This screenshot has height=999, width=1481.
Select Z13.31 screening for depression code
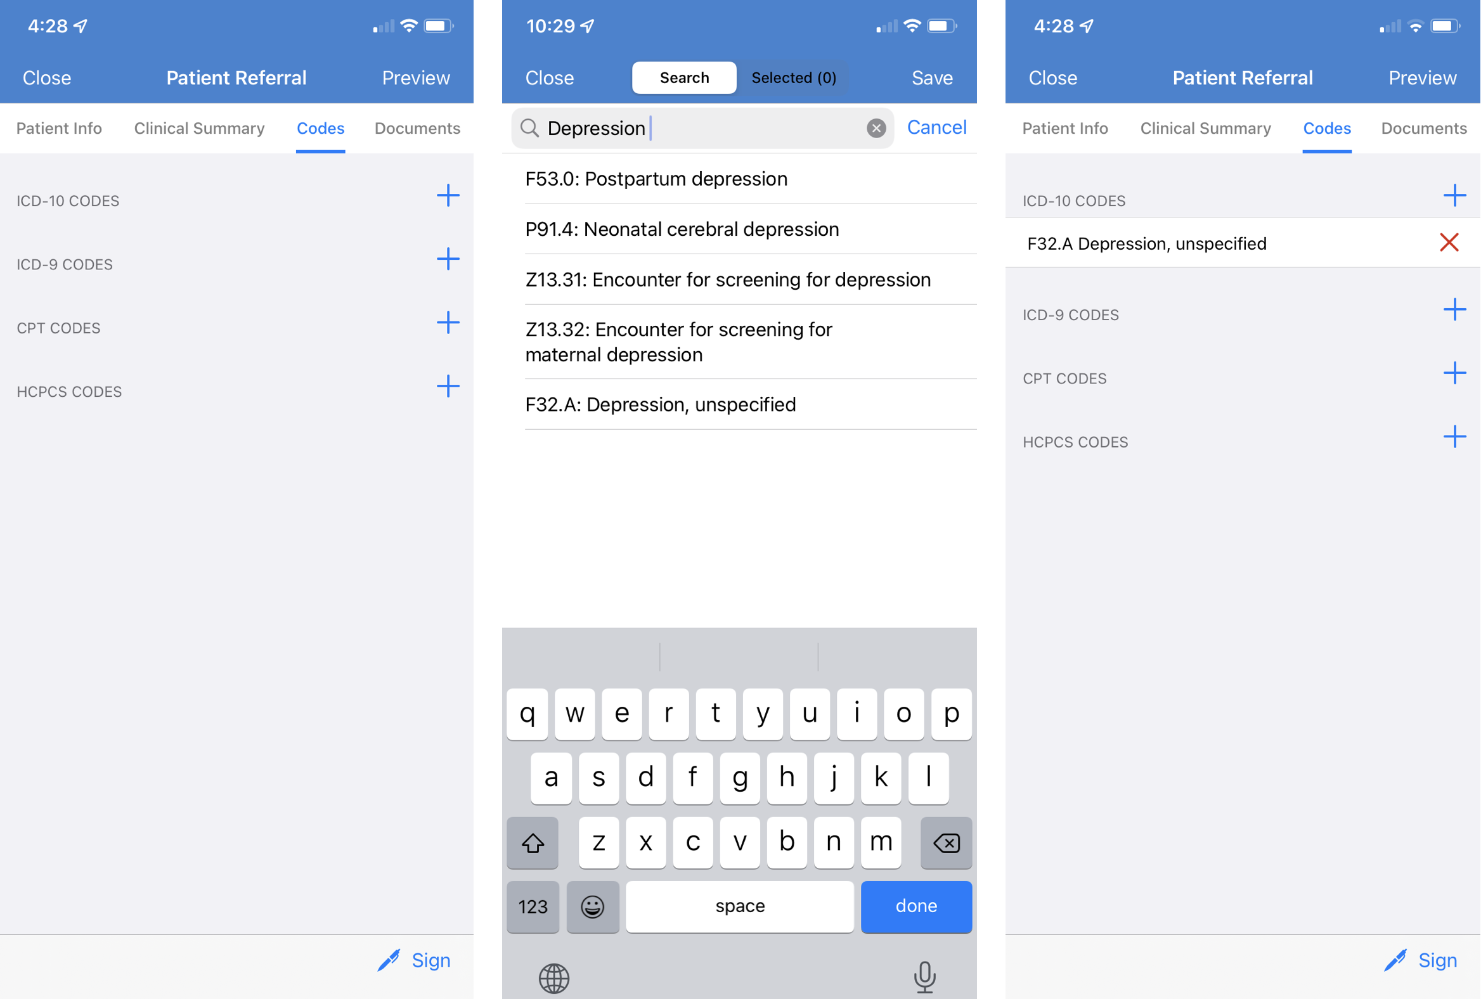pyautogui.click(x=730, y=279)
